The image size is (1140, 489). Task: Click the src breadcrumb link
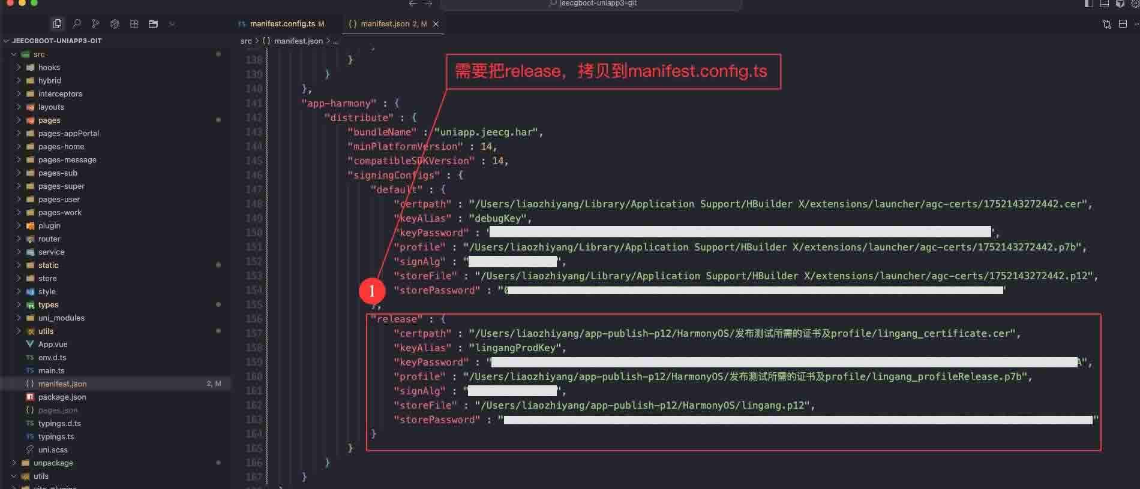point(246,41)
